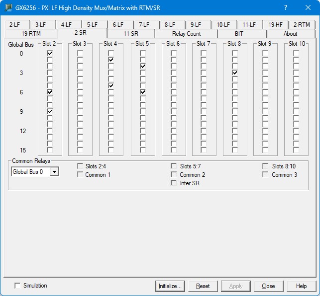Go to the 11-SR tab
The image size is (320, 296).
click(x=130, y=34)
